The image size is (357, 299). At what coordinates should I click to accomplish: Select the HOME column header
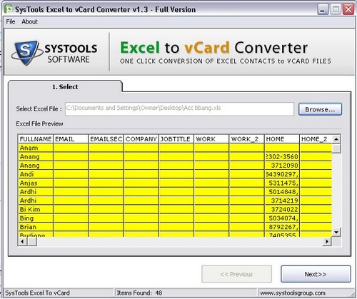[282, 139]
